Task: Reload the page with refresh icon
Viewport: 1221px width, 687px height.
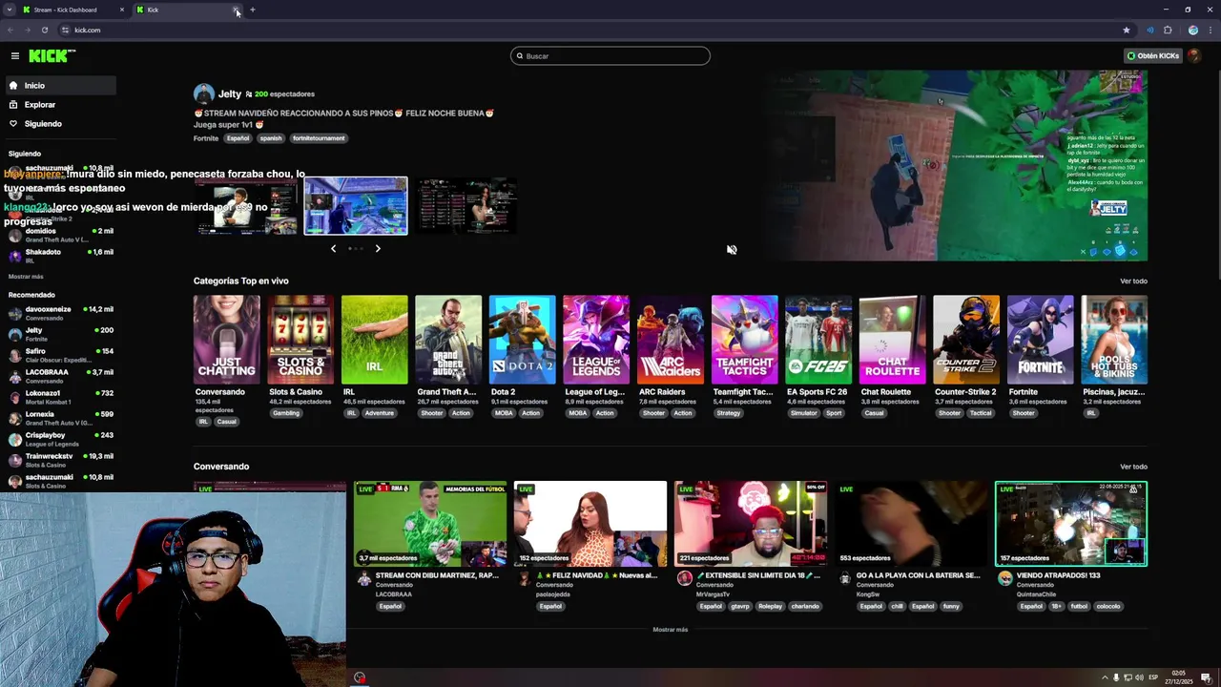Action: pyautogui.click(x=45, y=30)
